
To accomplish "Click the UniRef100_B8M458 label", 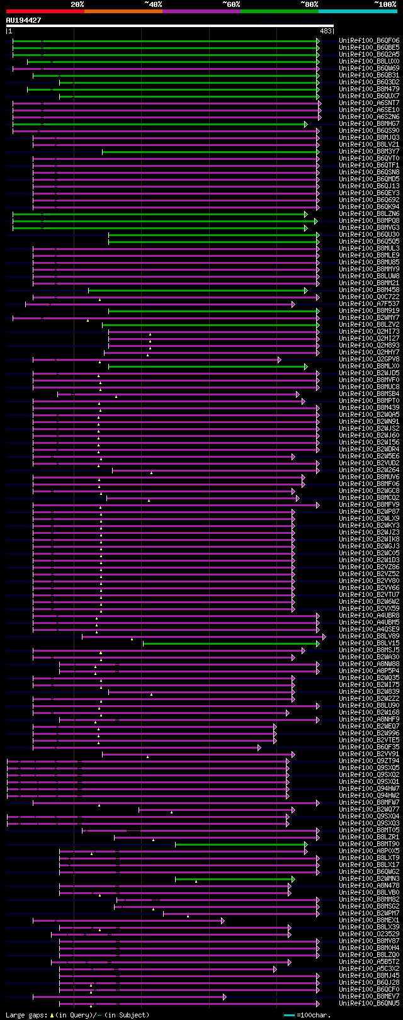I will [369, 290].
